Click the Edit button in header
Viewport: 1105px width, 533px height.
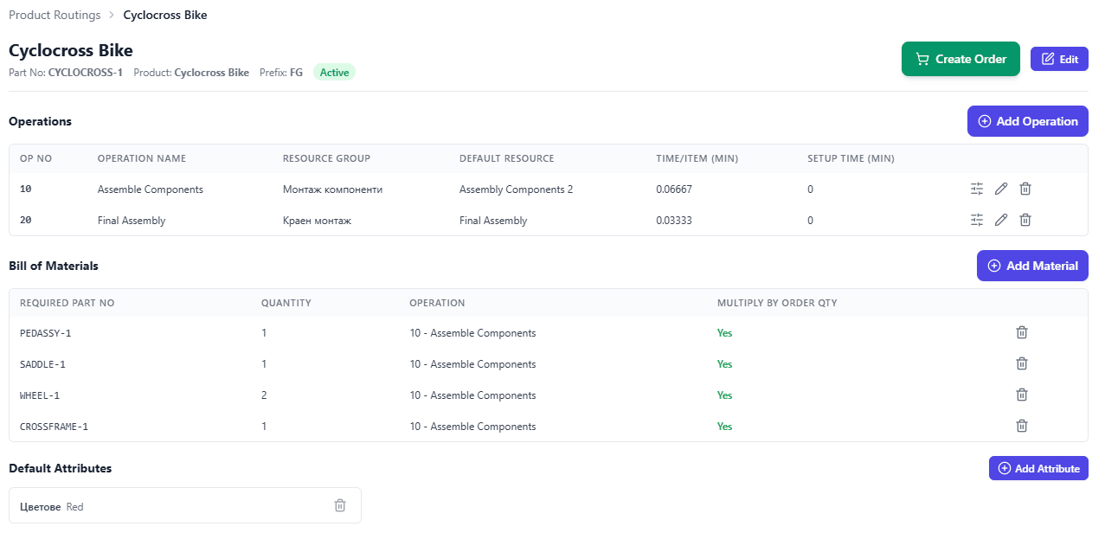(1059, 59)
